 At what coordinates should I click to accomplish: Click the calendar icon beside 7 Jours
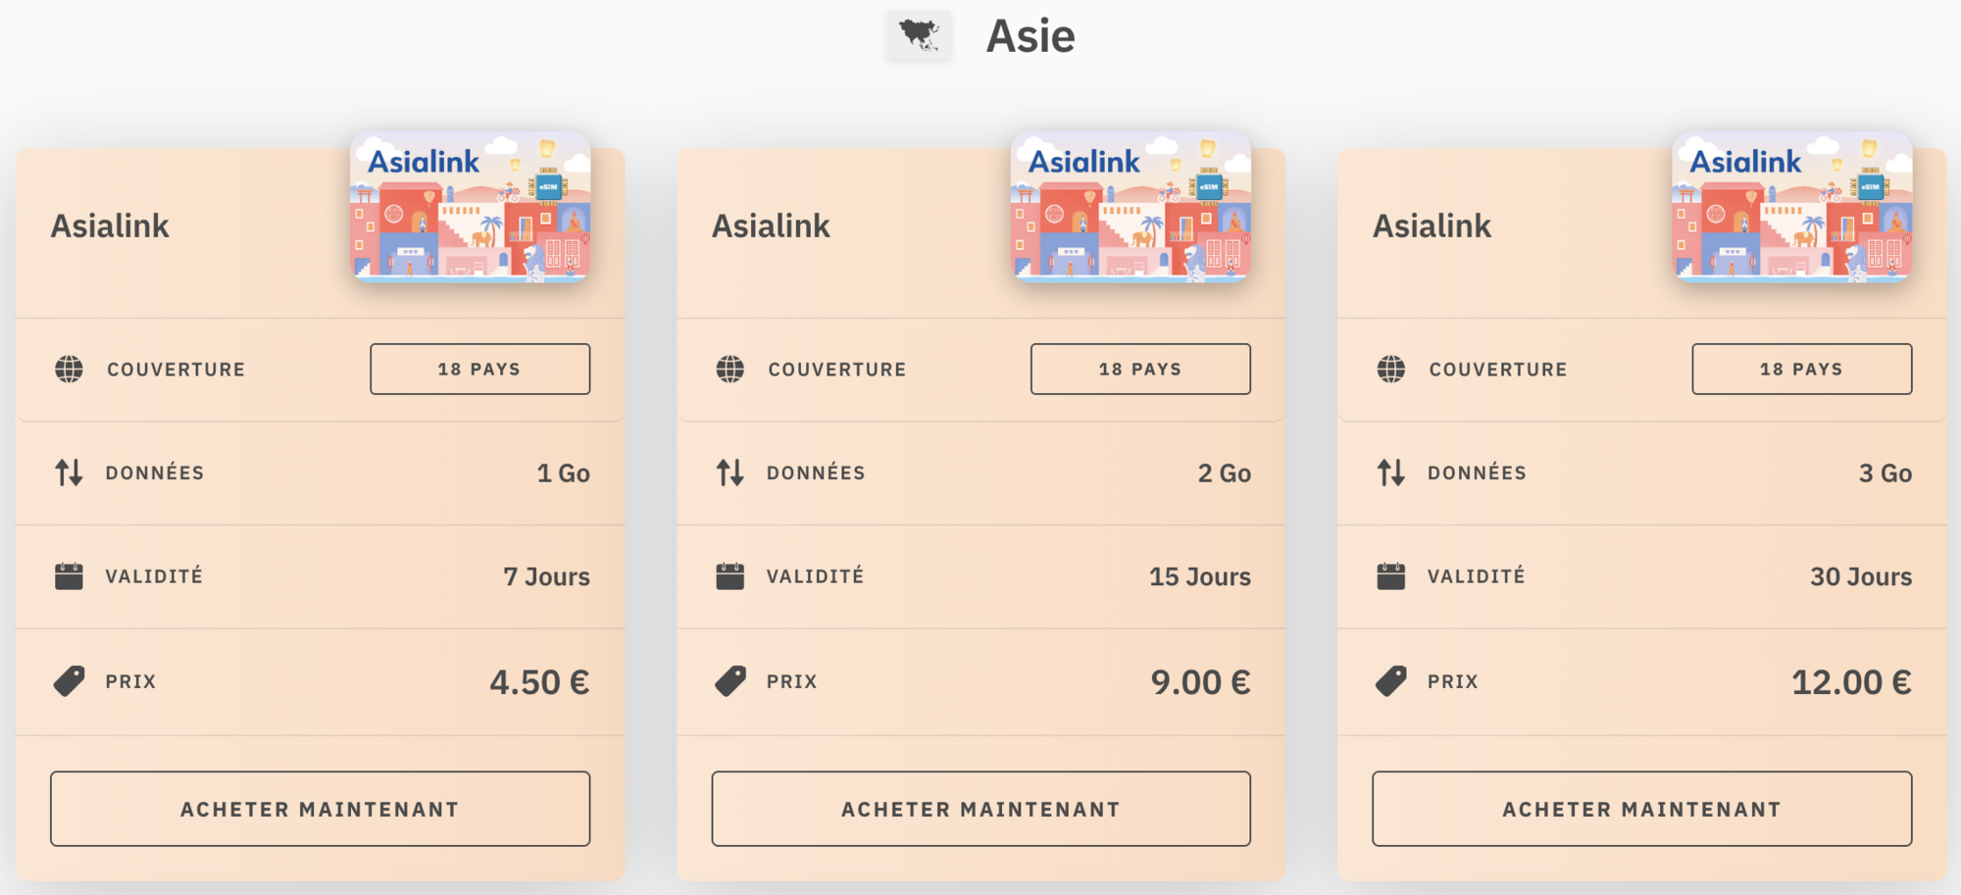click(69, 576)
